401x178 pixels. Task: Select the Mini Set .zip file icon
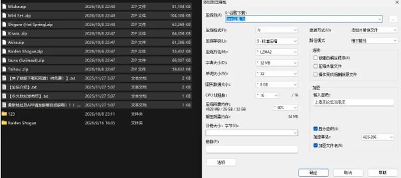click(4, 15)
